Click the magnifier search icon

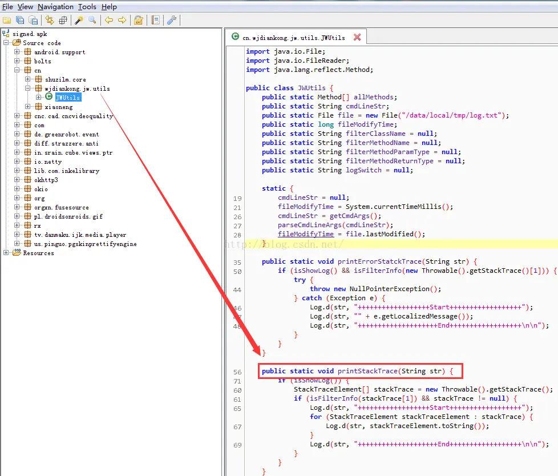[x=92, y=21]
